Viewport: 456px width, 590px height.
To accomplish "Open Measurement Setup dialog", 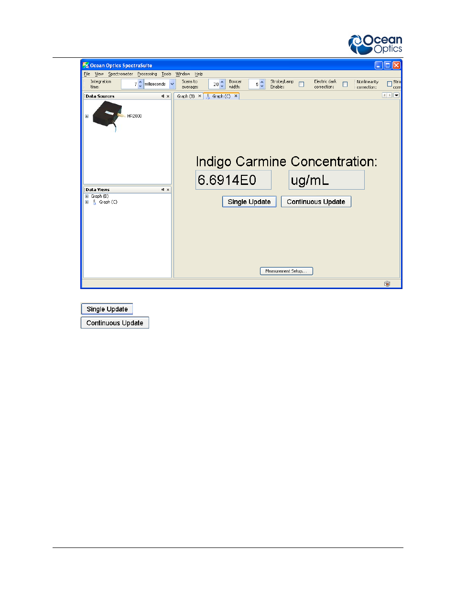I will coord(286,271).
